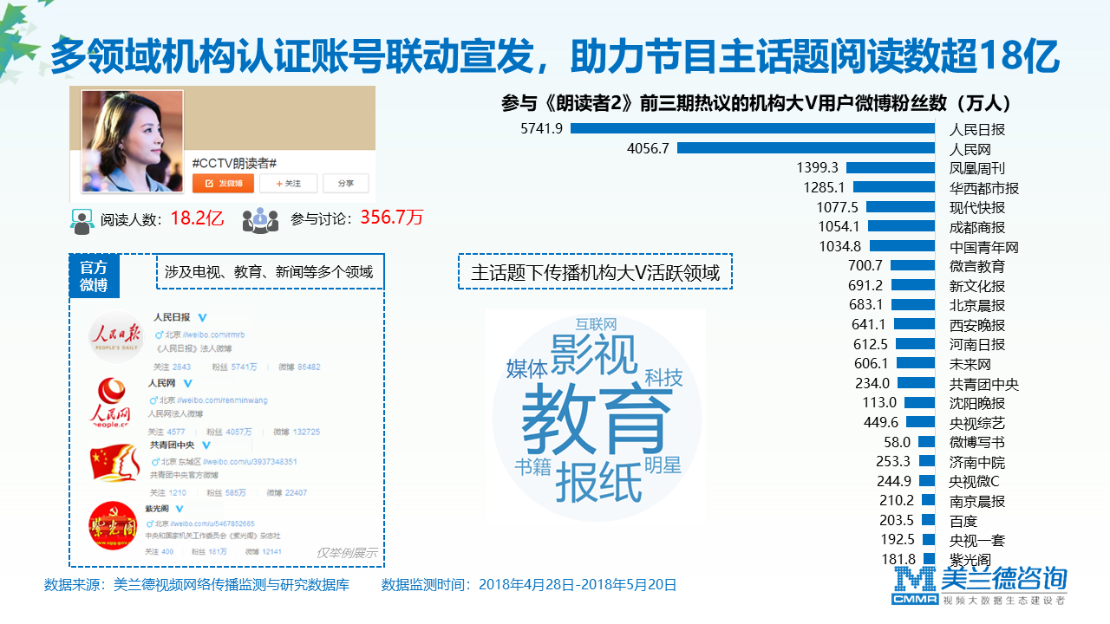Select the 官方微博 tab label
Viewport: 1110px width, 624px height.
pyautogui.click(x=94, y=276)
